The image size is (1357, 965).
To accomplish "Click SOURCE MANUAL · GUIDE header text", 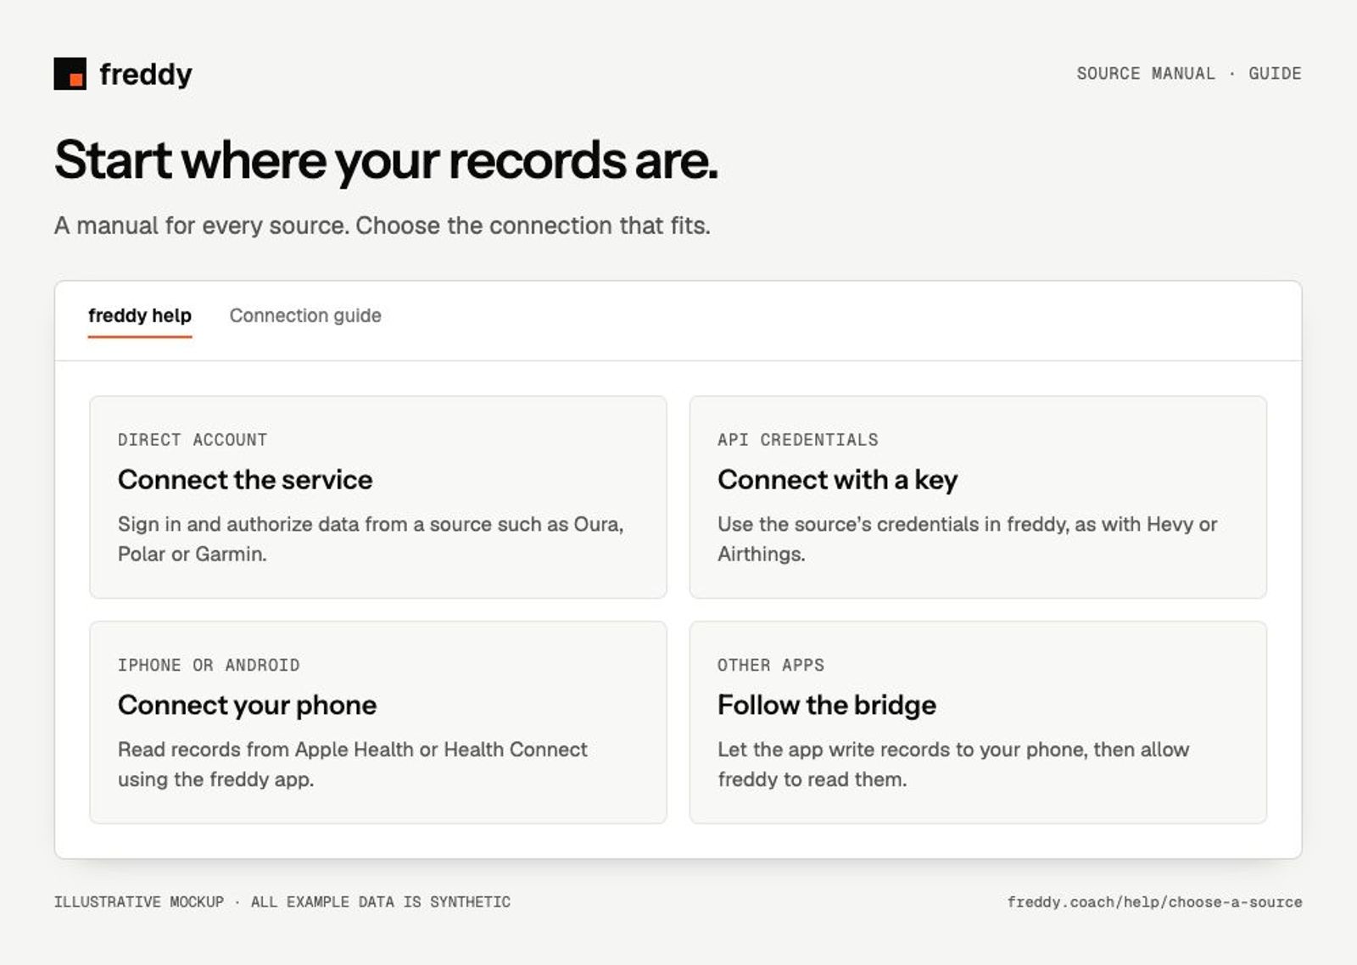I will pos(1189,74).
